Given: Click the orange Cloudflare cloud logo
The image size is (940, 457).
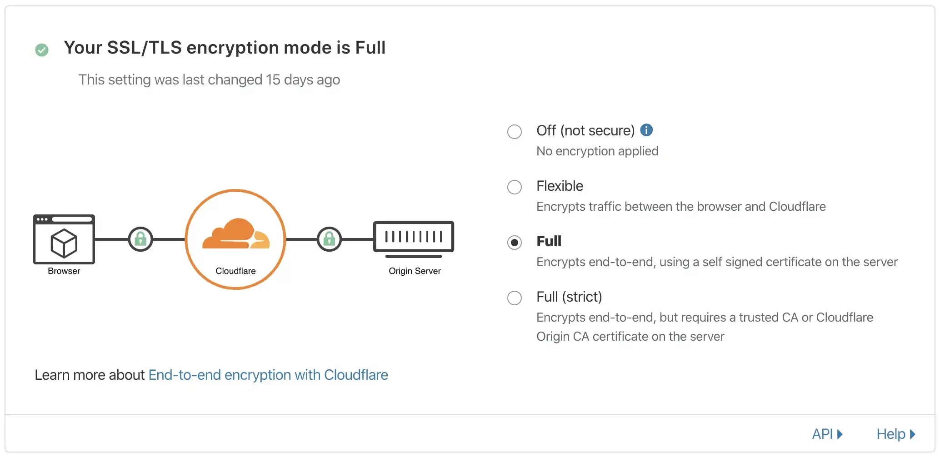Looking at the screenshot, I should click(236, 233).
